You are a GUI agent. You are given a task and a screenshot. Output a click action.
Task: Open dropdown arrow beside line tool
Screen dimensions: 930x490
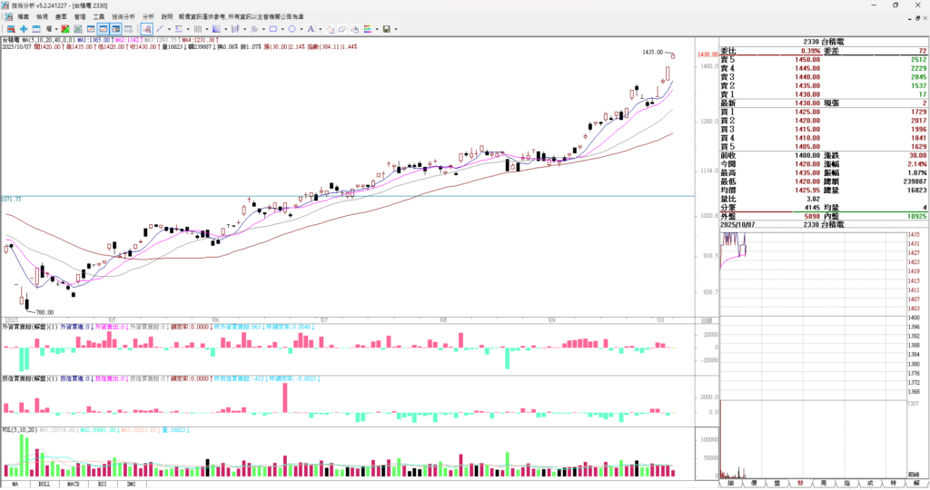[169, 29]
